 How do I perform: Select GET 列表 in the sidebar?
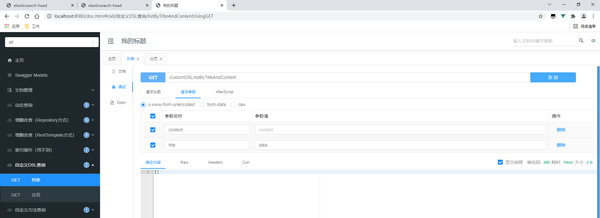(50, 180)
